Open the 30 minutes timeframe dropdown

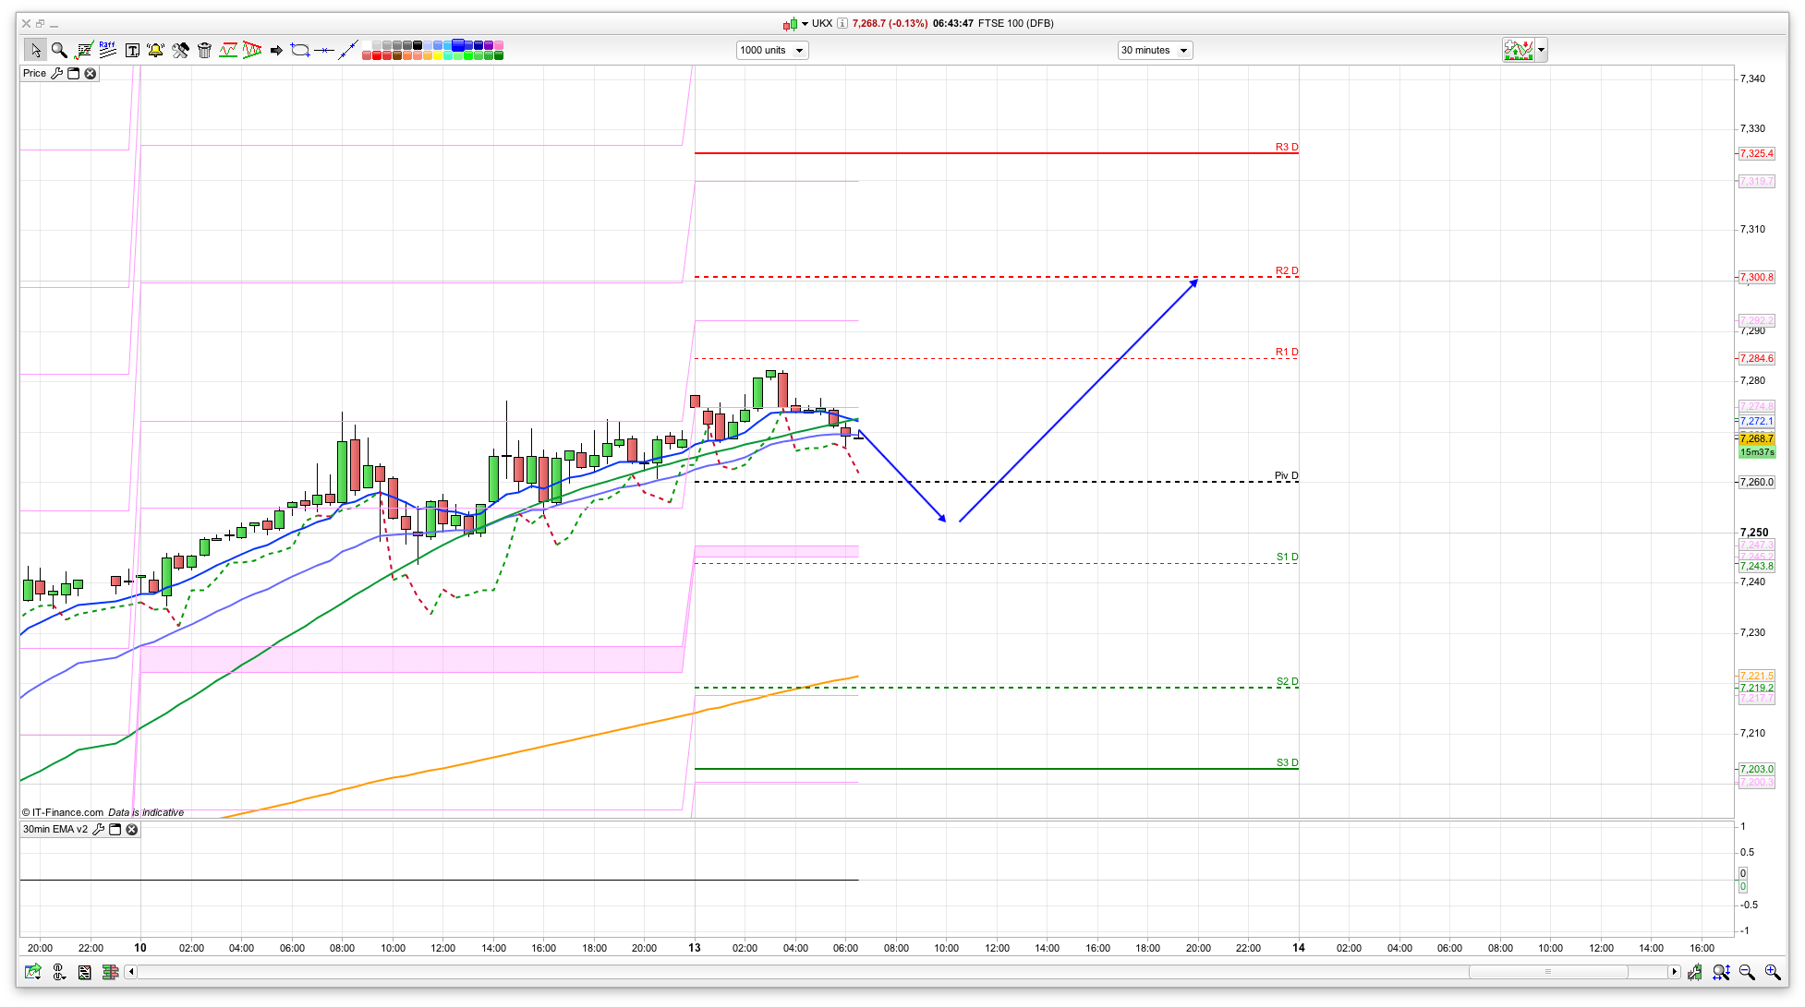(1155, 50)
